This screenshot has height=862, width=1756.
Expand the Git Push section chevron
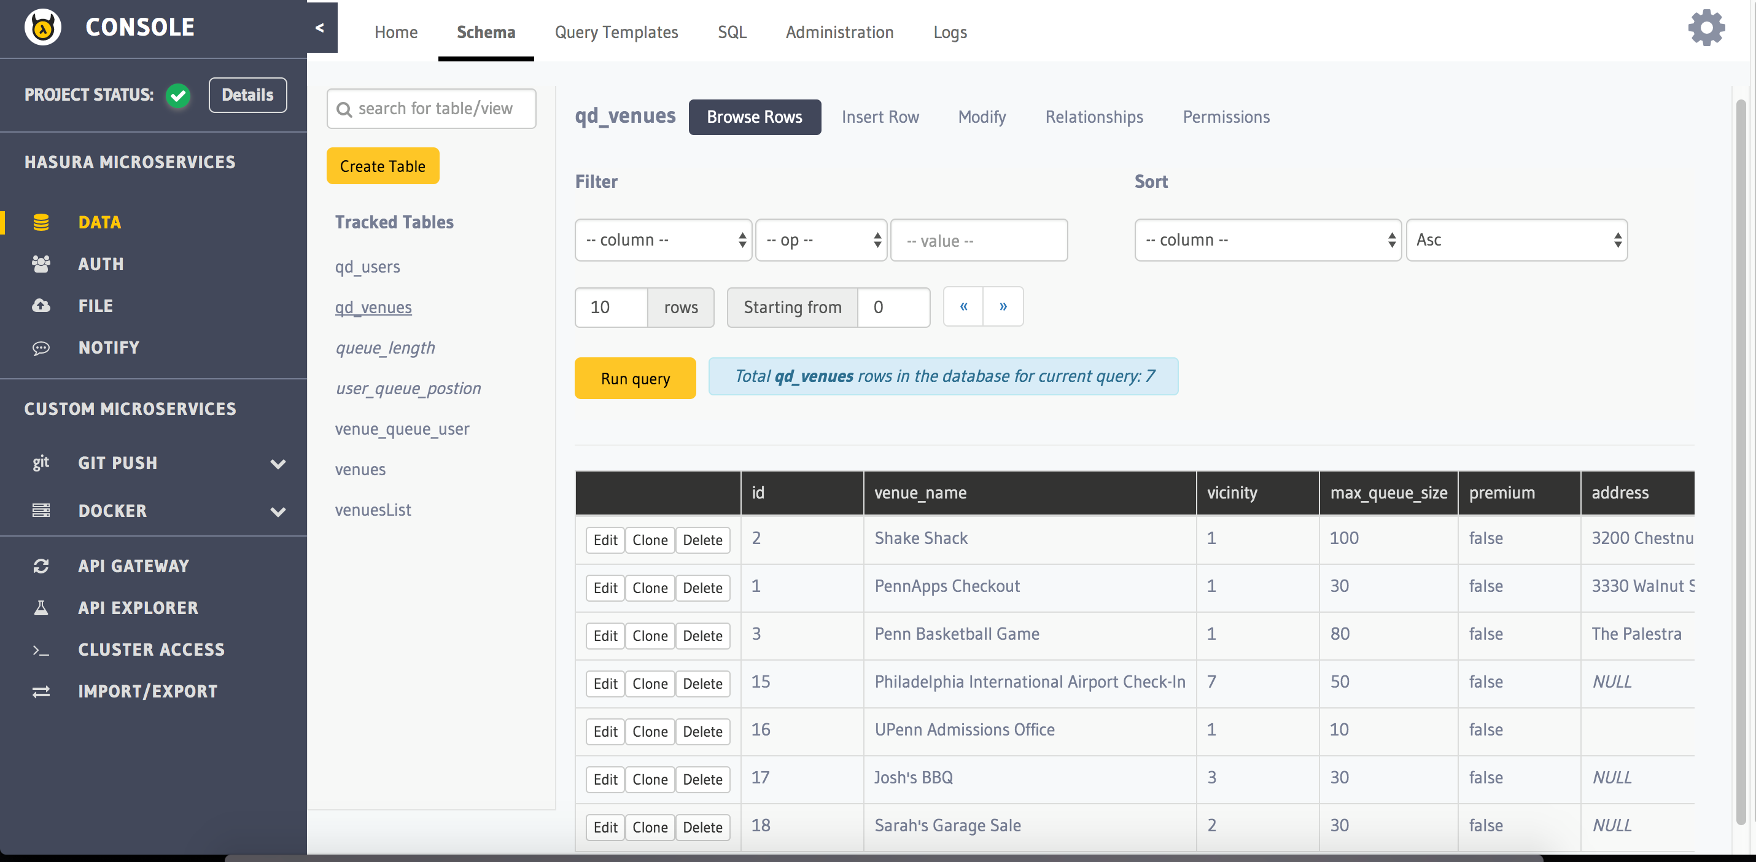pos(278,464)
